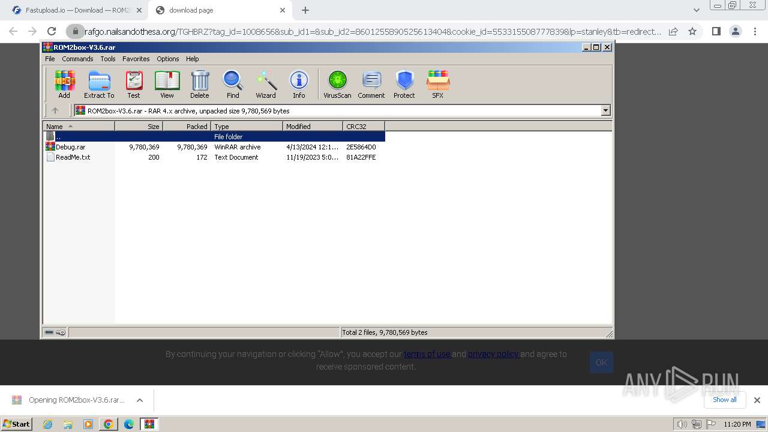The image size is (768, 432).
Task: Click the Delete trash icon
Action: pos(200,84)
